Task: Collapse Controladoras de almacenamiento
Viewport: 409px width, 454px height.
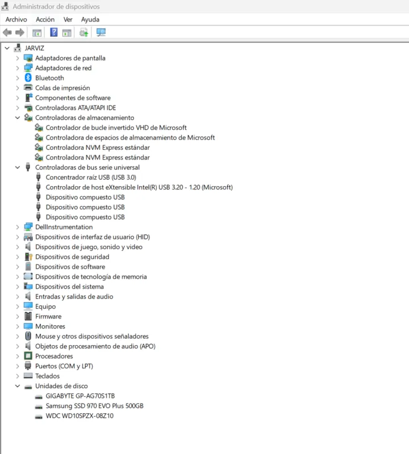Action: pos(18,117)
